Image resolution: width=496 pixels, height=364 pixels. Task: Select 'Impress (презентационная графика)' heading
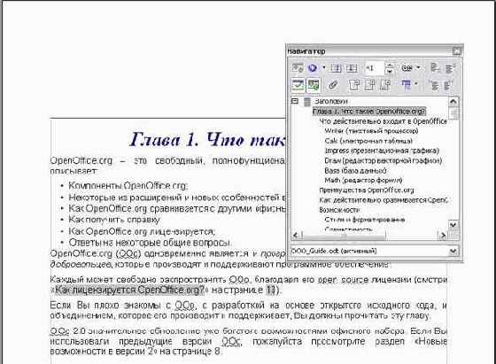point(382,151)
